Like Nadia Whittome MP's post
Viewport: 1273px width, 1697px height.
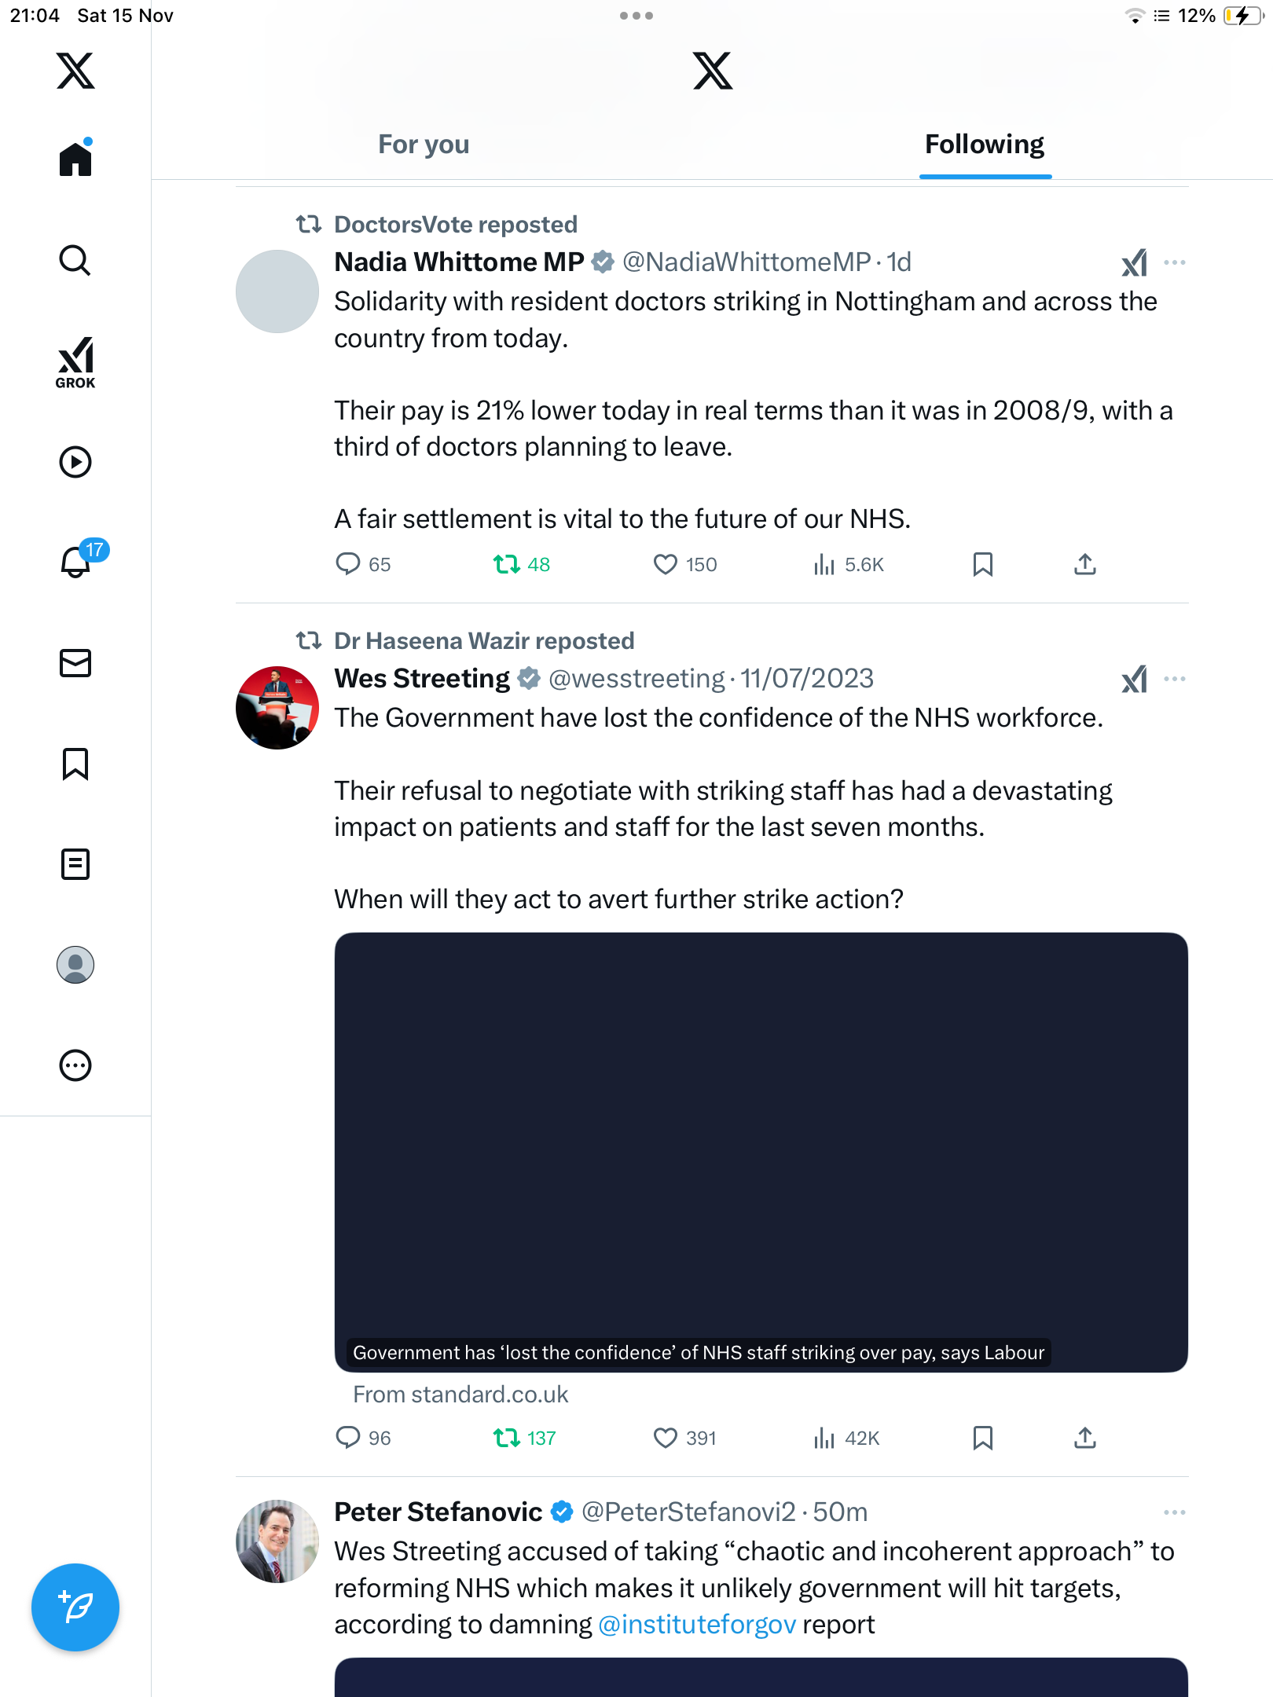666,564
